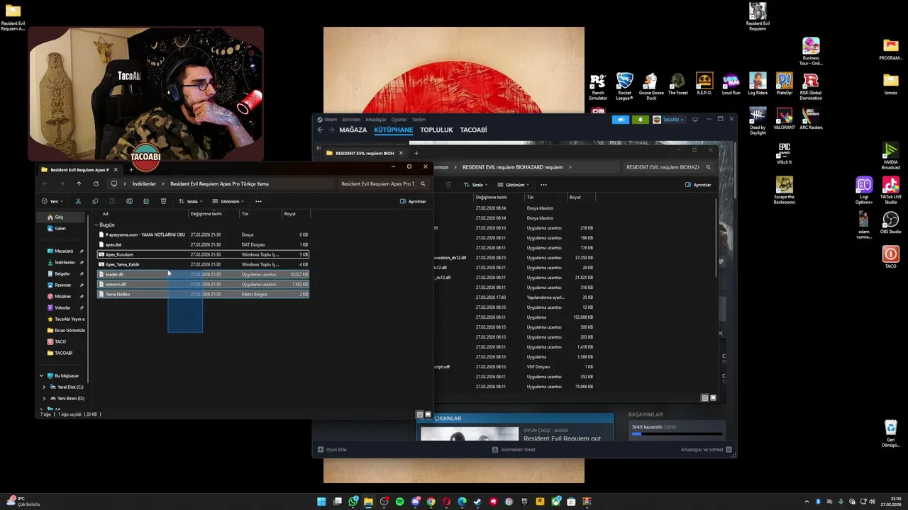Select Galeri in Explorer sidebar

[x=60, y=228]
